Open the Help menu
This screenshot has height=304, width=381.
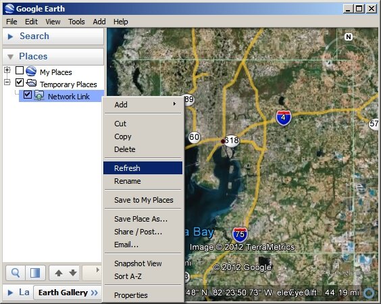[x=121, y=22]
